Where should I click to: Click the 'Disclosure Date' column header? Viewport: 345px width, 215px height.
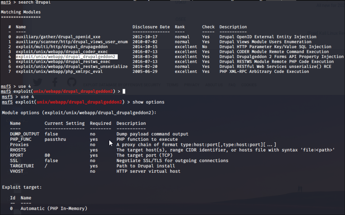pyautogui.click(x=151, y=27)
